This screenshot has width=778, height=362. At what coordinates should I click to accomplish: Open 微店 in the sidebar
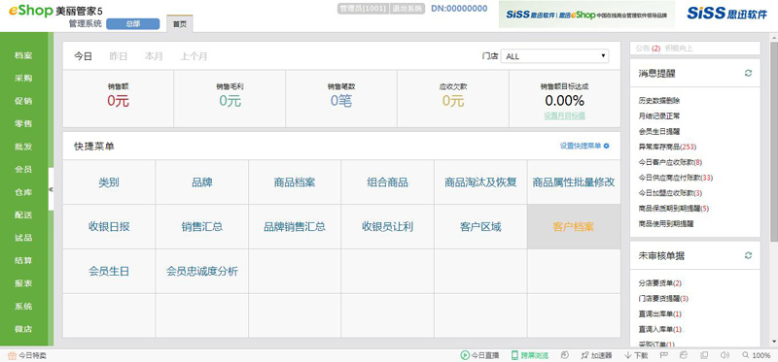pos(23,329)
